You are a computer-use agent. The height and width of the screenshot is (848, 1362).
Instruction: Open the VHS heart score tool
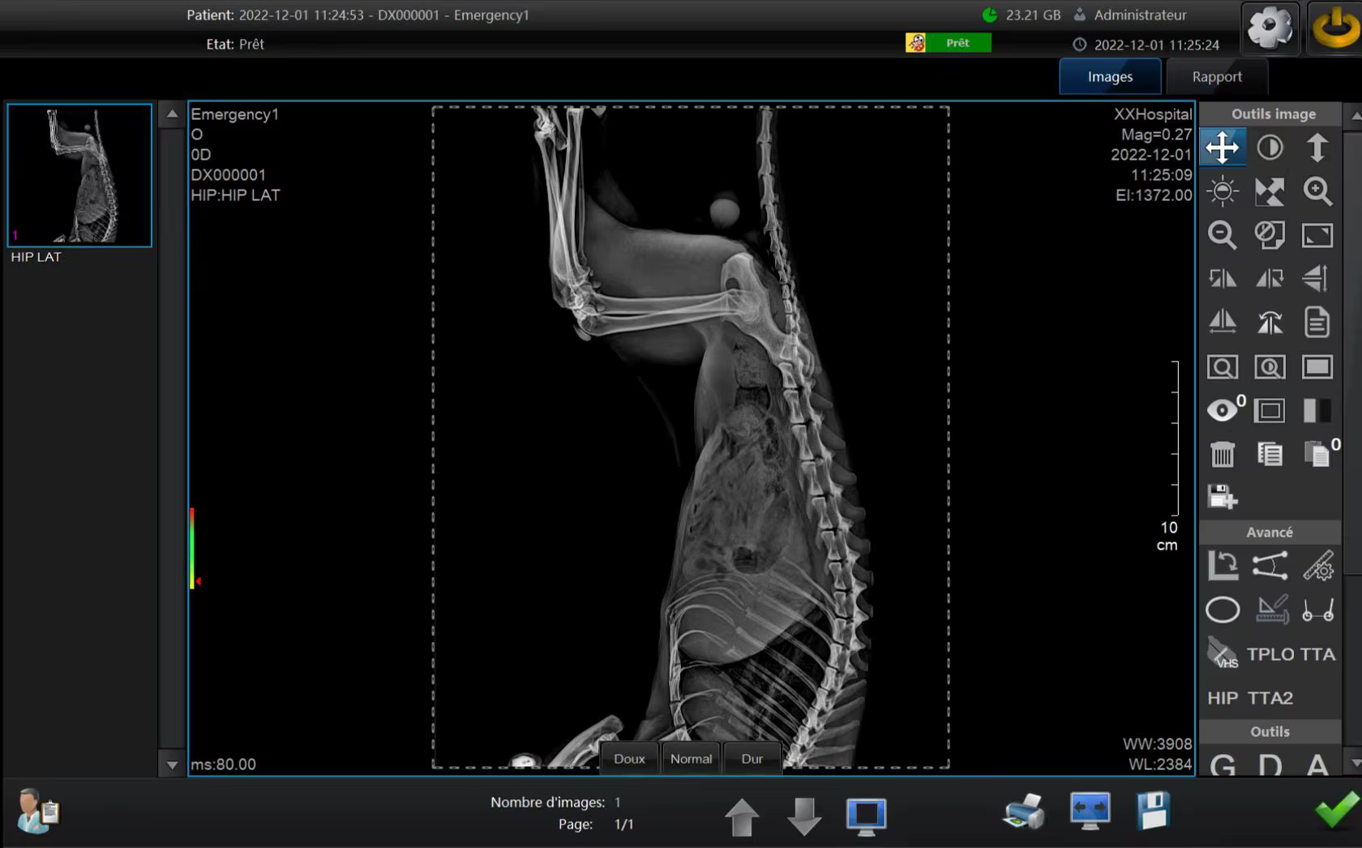point(1222,654)
